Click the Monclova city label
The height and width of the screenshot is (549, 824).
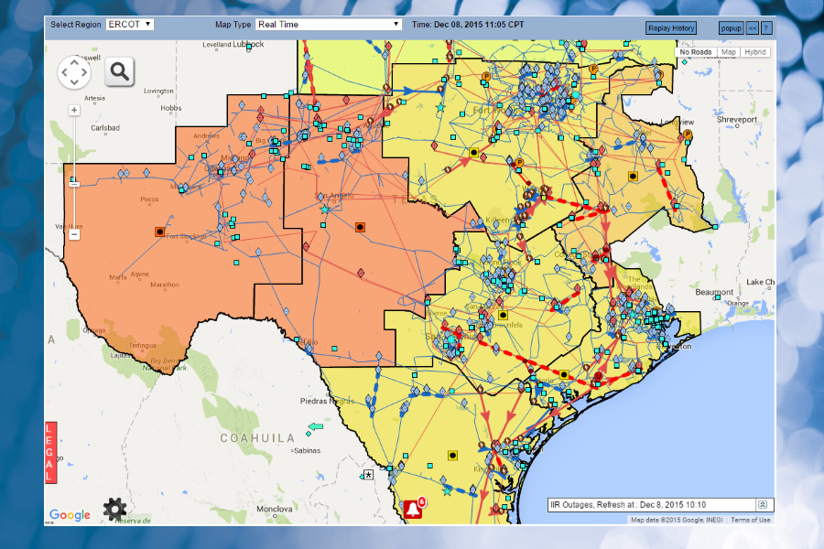[x=275, y=509]
